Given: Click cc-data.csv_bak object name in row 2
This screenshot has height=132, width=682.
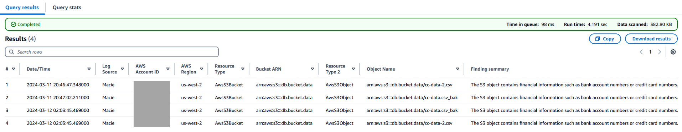Looking at the screenshot, I should (412, 98).
